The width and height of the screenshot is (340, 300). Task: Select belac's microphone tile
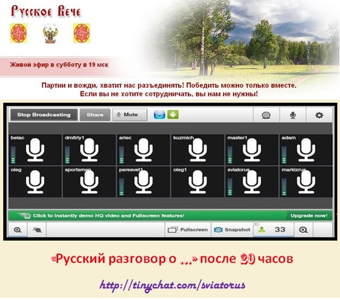[x=35, y=149]
